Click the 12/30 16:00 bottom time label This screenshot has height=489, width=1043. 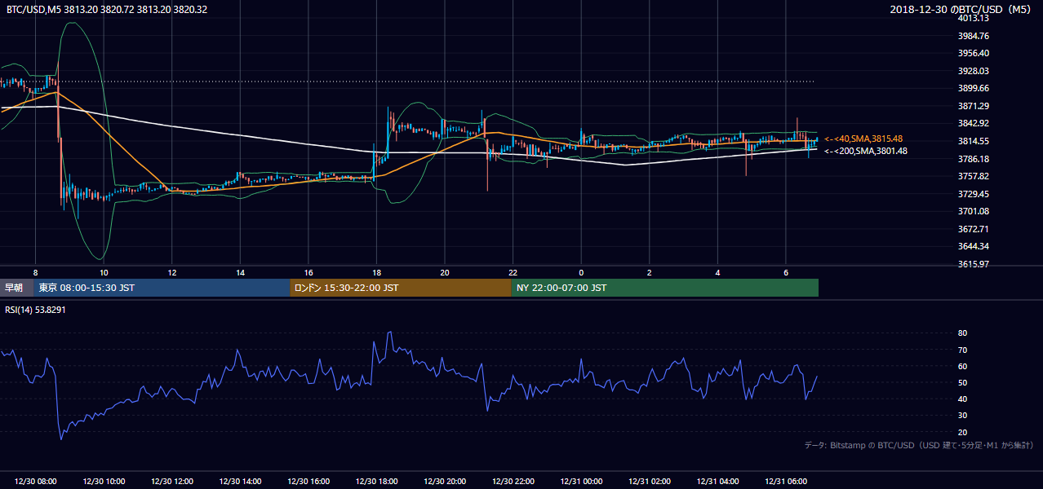(x=308, y=482)
